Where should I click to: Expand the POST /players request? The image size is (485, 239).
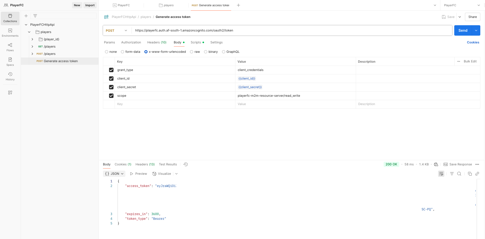32,54
